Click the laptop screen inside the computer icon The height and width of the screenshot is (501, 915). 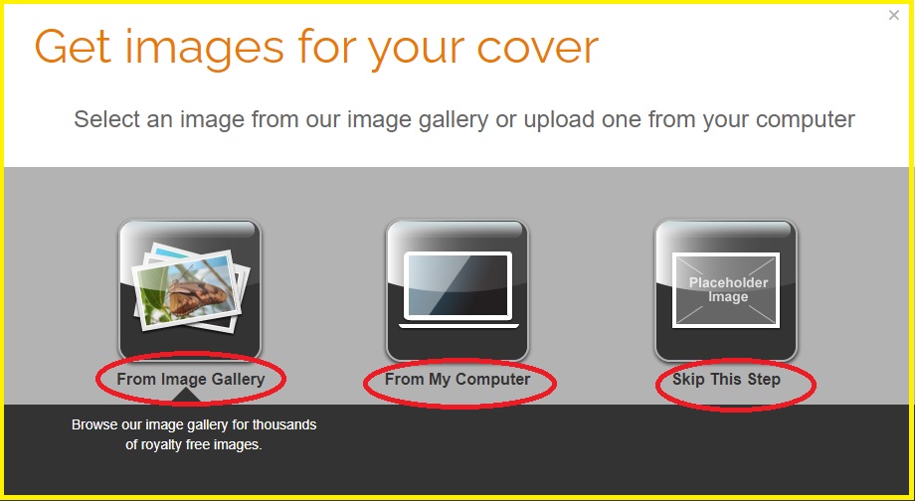point(458,285)
